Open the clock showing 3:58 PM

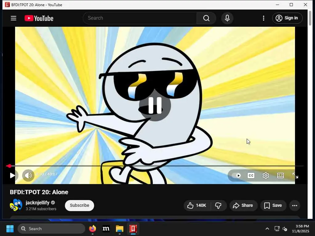(300, 229)
